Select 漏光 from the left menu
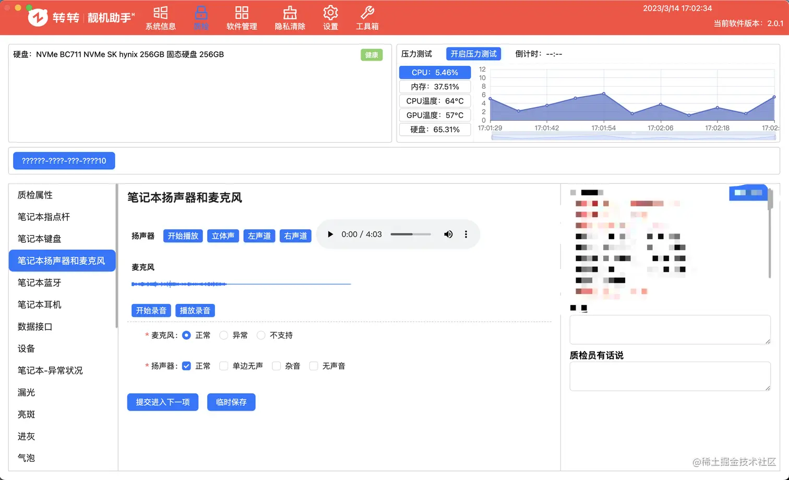The width and height of the screenshot is (789, 480). click(26, 392)
